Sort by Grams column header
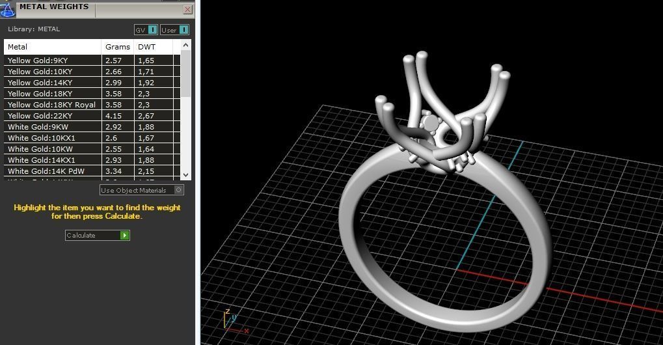This screenshot has height=345, width=663. 118,47
